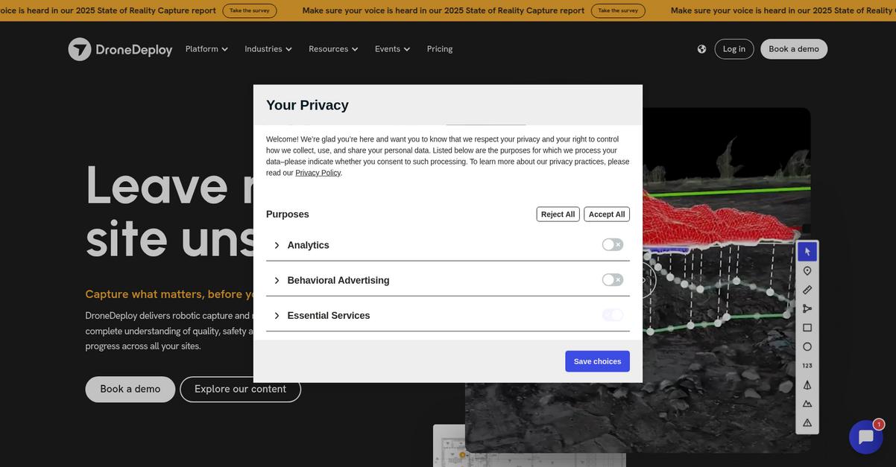896x467 pixels.
Task: Select the polyline path tool
Action: pyautogui.click(x=807, y=308)
